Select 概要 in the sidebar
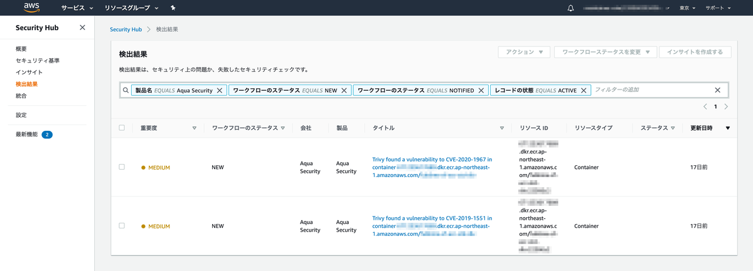 (x=21, y=49)
